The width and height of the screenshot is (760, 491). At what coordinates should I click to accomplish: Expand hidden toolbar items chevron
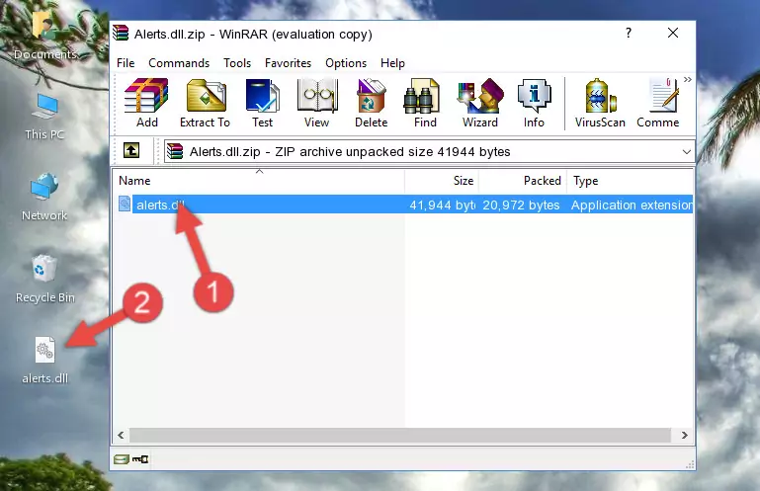688,79
